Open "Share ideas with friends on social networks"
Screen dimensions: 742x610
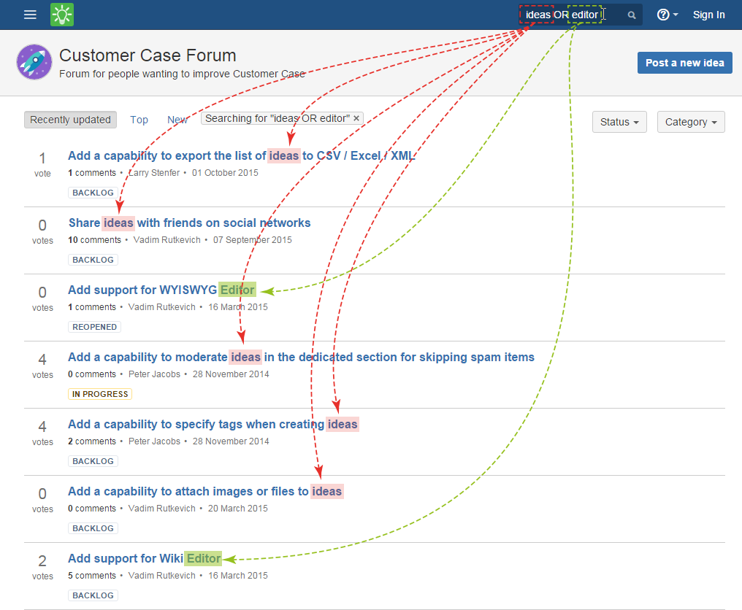189,223
